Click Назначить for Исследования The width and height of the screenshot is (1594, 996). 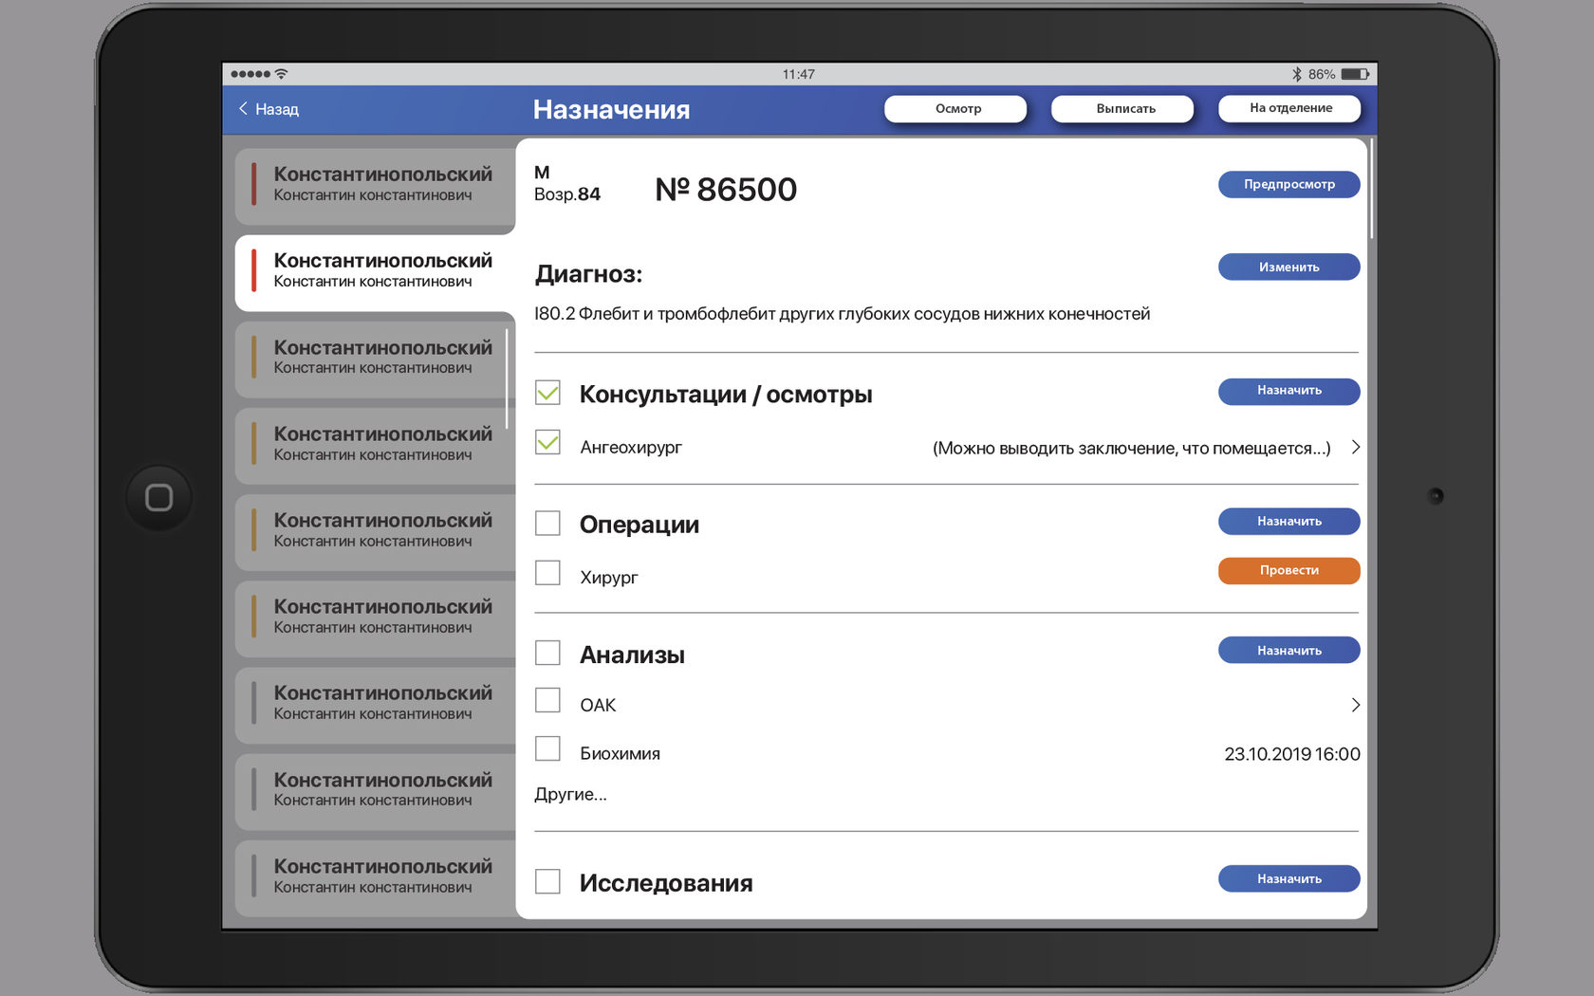coord(1289,878)
